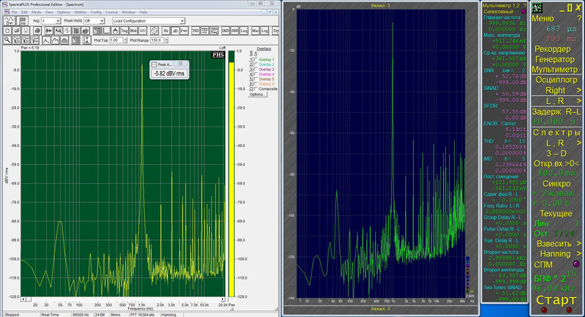The image size is (585, 317).
Task: Toggle the Overlay 4 checkbox
Action: 256,74
